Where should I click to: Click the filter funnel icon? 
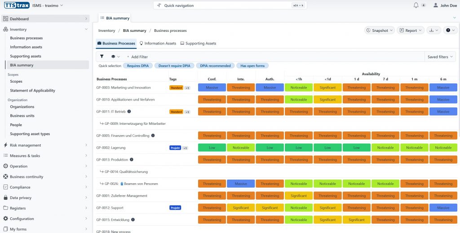[x=102, y=57]
